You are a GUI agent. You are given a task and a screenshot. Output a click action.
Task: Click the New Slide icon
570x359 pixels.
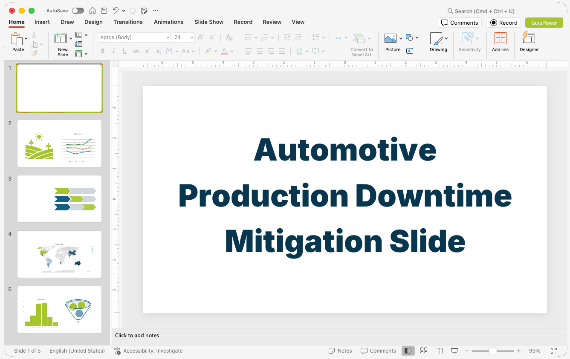click(x=61, y=38)
